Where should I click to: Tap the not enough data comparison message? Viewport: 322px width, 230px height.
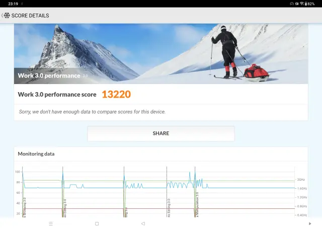92,112
